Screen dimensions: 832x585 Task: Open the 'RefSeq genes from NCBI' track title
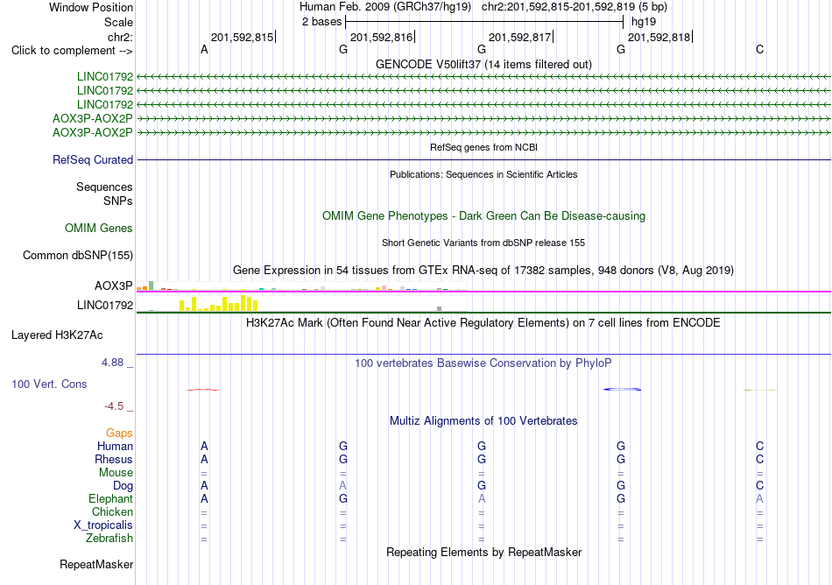(x=483, y=147)
